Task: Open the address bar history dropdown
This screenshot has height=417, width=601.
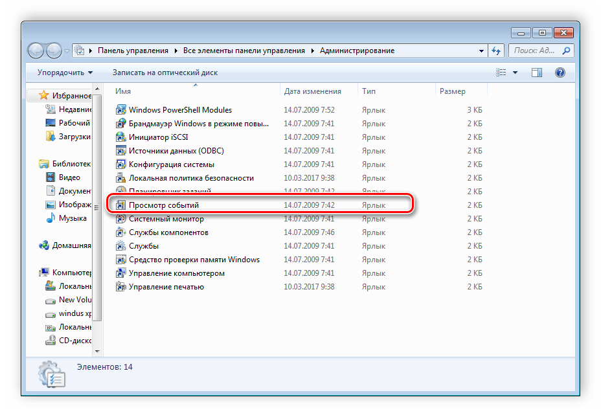Action: (481, 51)
